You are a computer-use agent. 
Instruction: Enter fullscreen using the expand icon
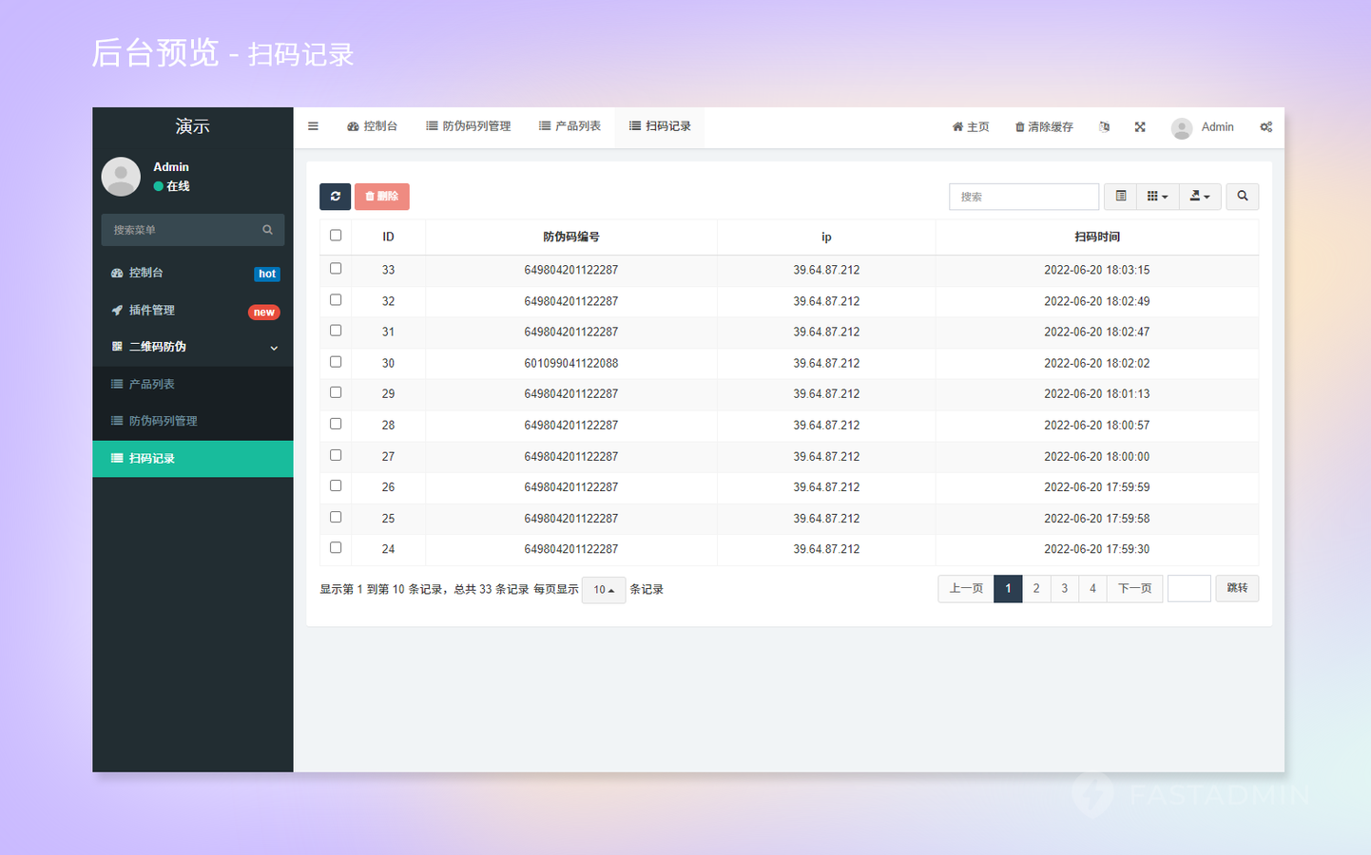[x=1140, y=127]
